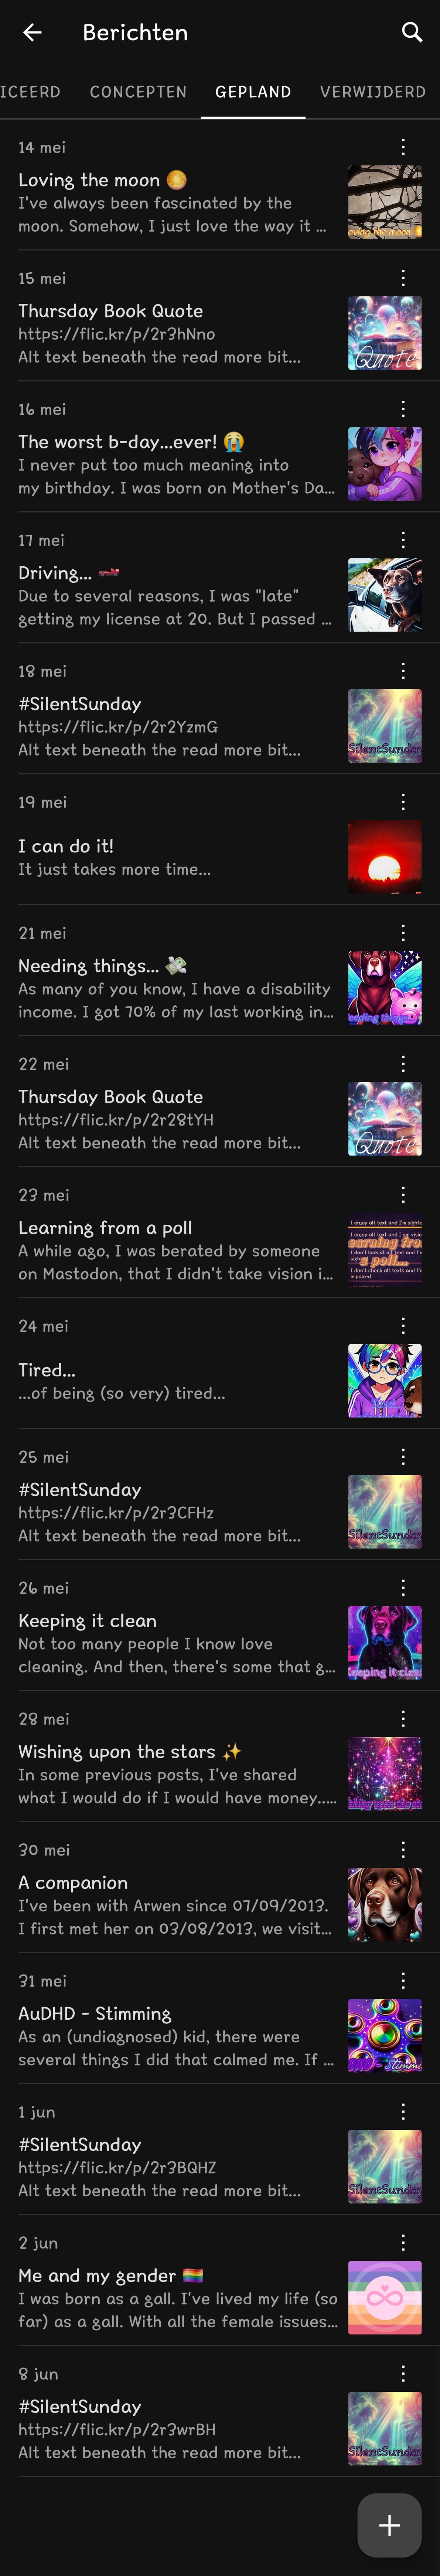Image resolution: width=440 pixels, height=2576 pixels.
Task: Create new post with plus button
Action: [x=389, y=2525]
